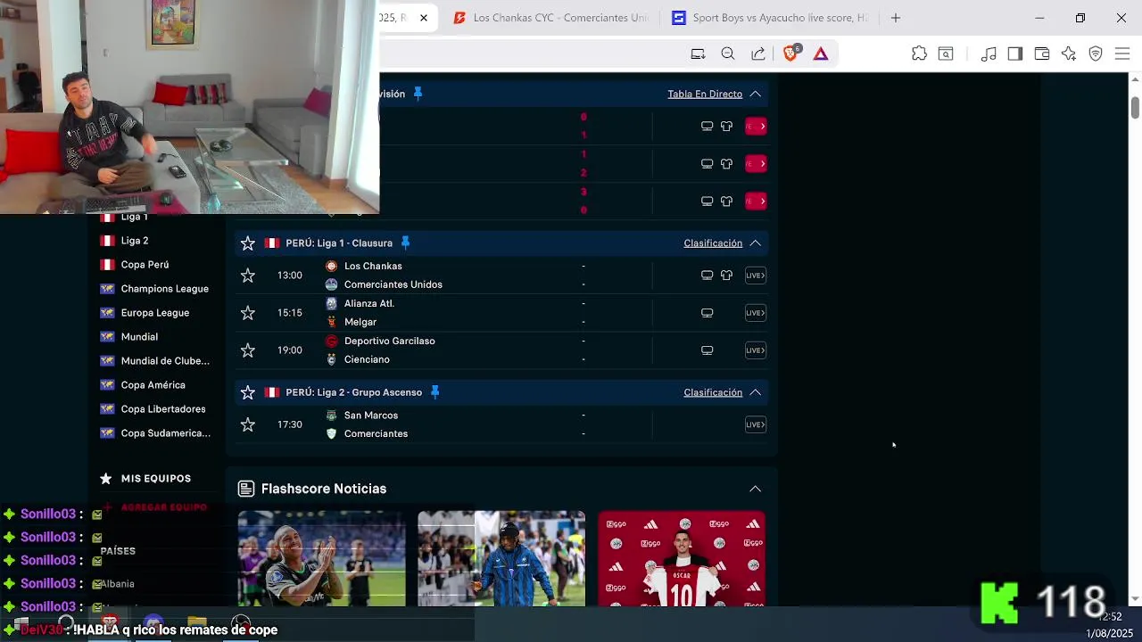Open the browser hamburger menu
1142x642 pixels.
coord(1122,54)
